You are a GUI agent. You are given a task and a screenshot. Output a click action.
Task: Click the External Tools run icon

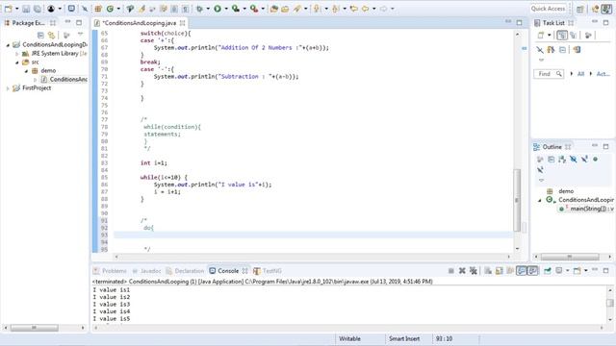(254, 9)
